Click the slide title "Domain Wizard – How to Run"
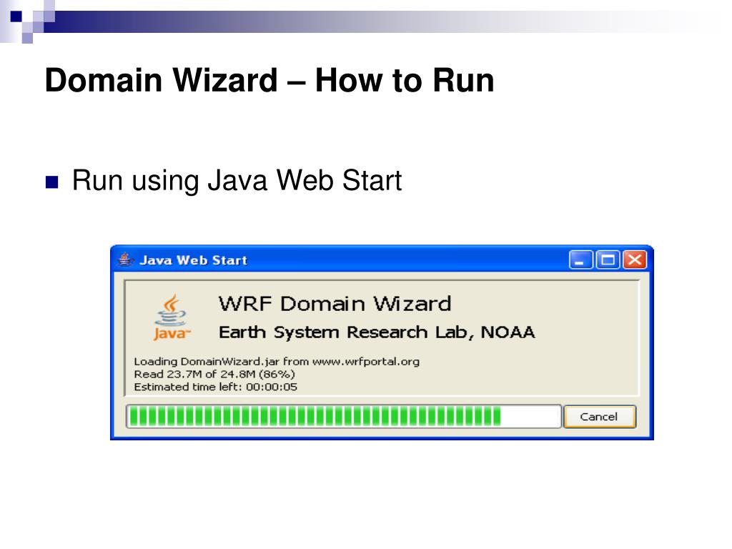The image size is (732, 549). click(x=269, y=80)
